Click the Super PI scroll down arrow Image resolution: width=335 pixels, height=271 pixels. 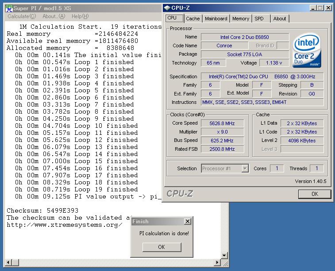click(224, 255)
